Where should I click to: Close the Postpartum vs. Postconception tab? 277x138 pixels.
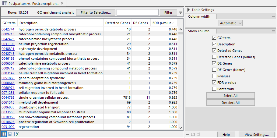pos(62,3)
